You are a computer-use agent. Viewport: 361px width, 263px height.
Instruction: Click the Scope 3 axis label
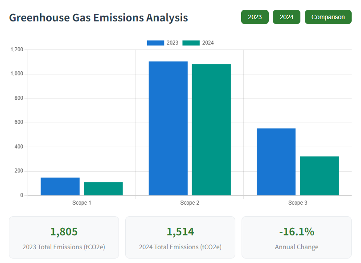tap(298, 203)
